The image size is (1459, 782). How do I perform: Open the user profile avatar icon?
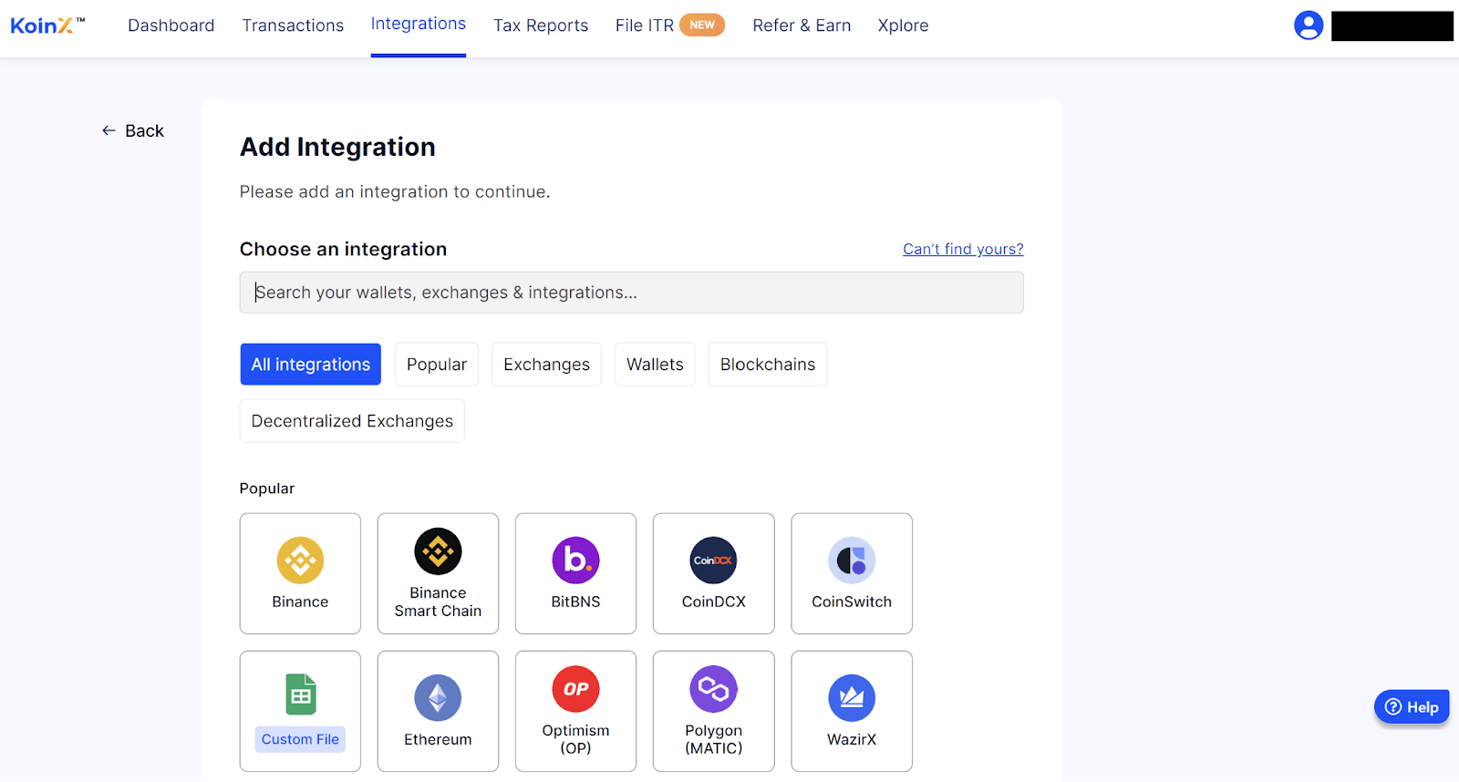pos(1309,26)
